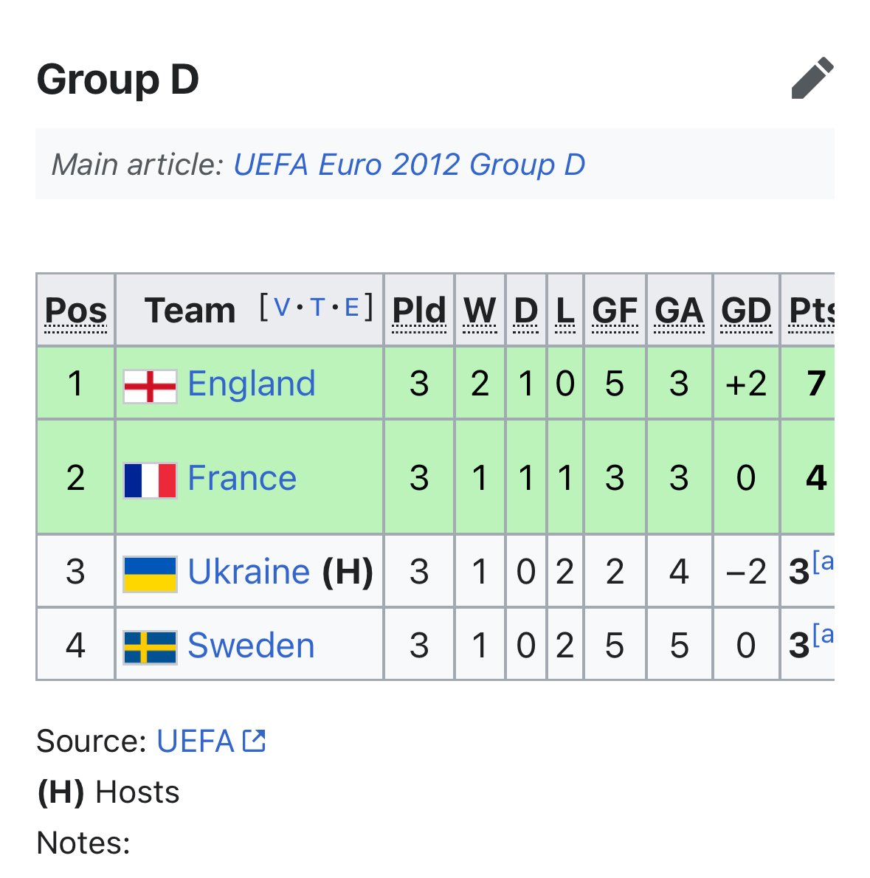Click the footnote marker beside Sweden's points
The image size is (870, 878).
(825, 635)
